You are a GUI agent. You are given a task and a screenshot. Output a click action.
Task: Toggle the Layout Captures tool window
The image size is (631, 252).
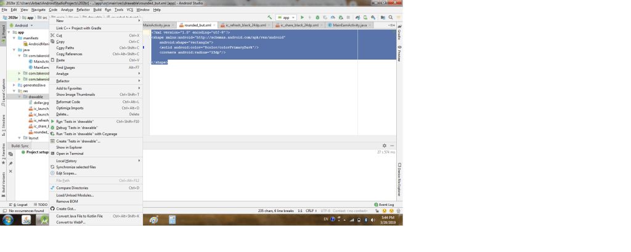(3, 92)
